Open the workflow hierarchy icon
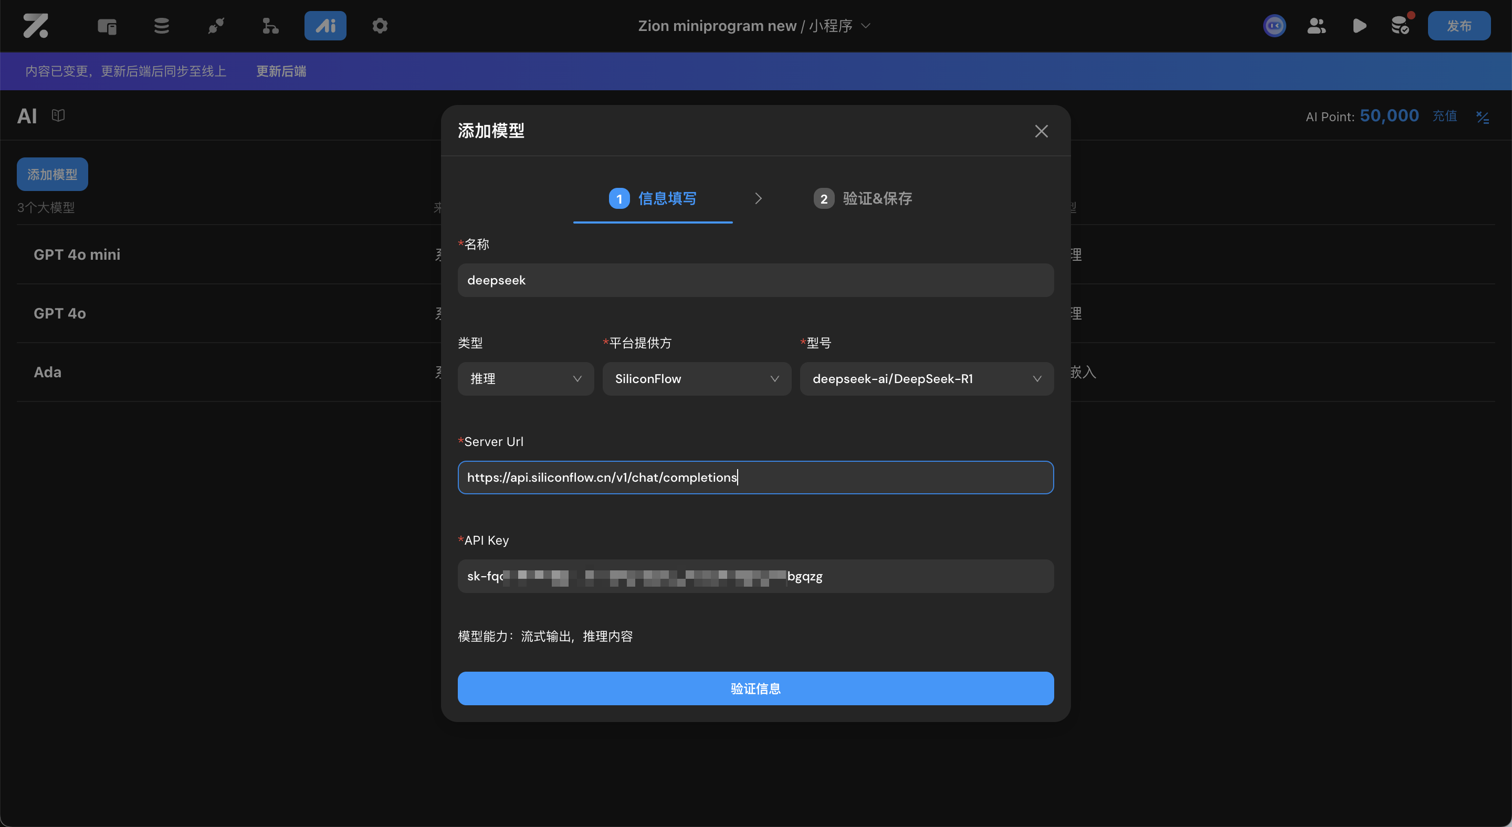Viewport: 1512px width, 827px height. coord(270,26)
